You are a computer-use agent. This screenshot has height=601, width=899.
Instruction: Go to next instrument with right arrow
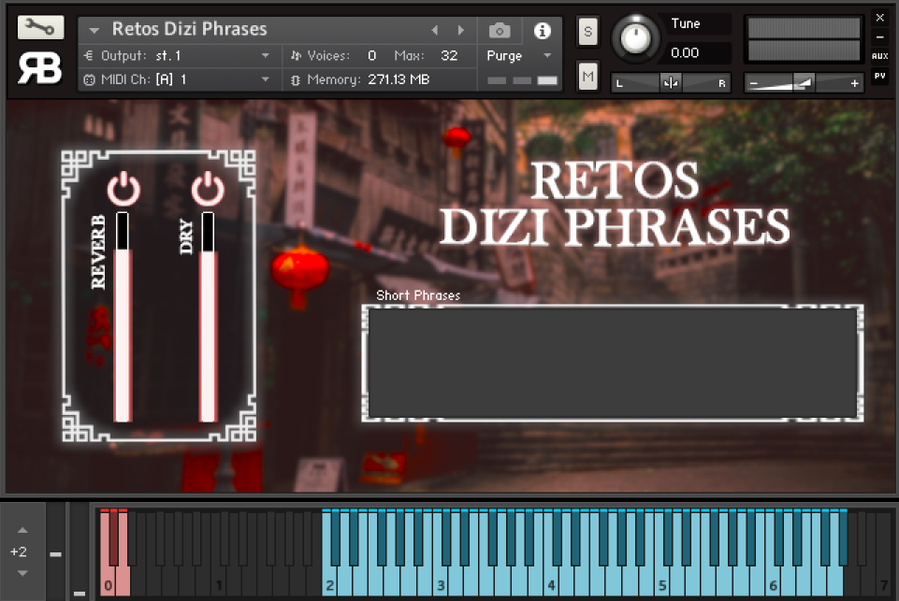coord(460,29)
